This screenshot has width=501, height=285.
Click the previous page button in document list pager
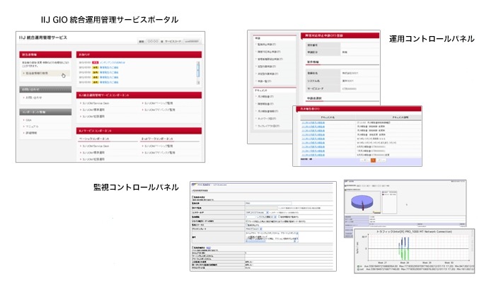tap(365, 161)
